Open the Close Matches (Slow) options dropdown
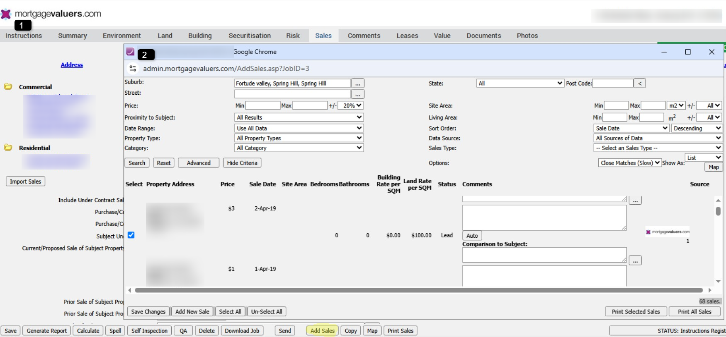Screen dimensions: 726x337 pos(629,163)
